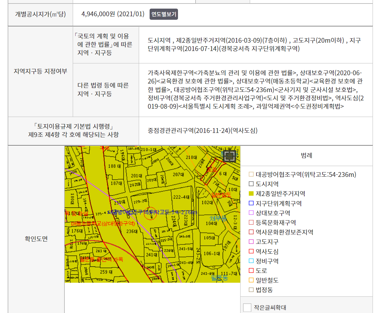The width and height of the screenshot is (378, 313).
Task: Click the 등록문화재구역 legend swatch
Action: (251, 222)
